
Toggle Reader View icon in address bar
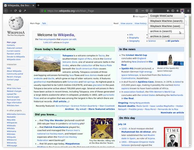137,11
